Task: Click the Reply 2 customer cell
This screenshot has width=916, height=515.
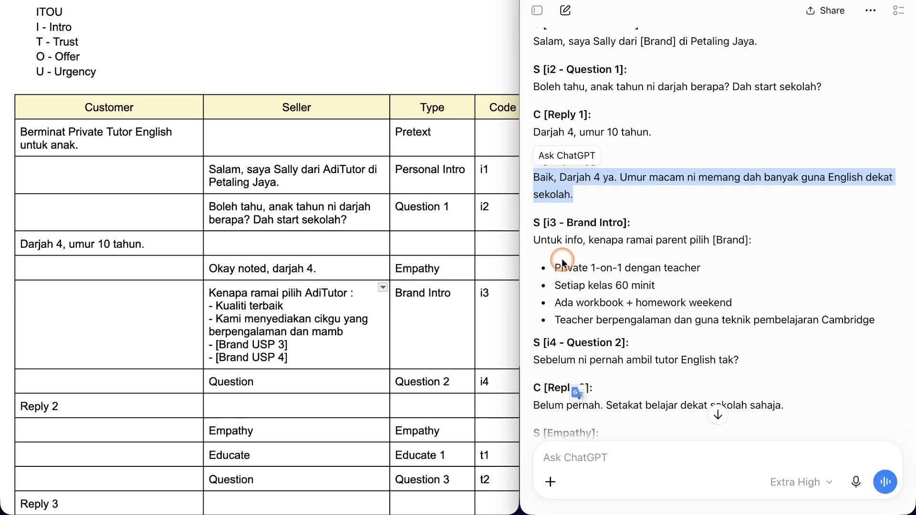Action: click(x=109, y=406)
